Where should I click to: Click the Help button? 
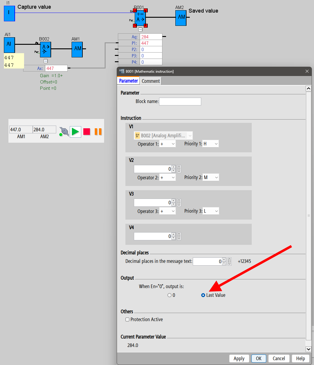300,358
